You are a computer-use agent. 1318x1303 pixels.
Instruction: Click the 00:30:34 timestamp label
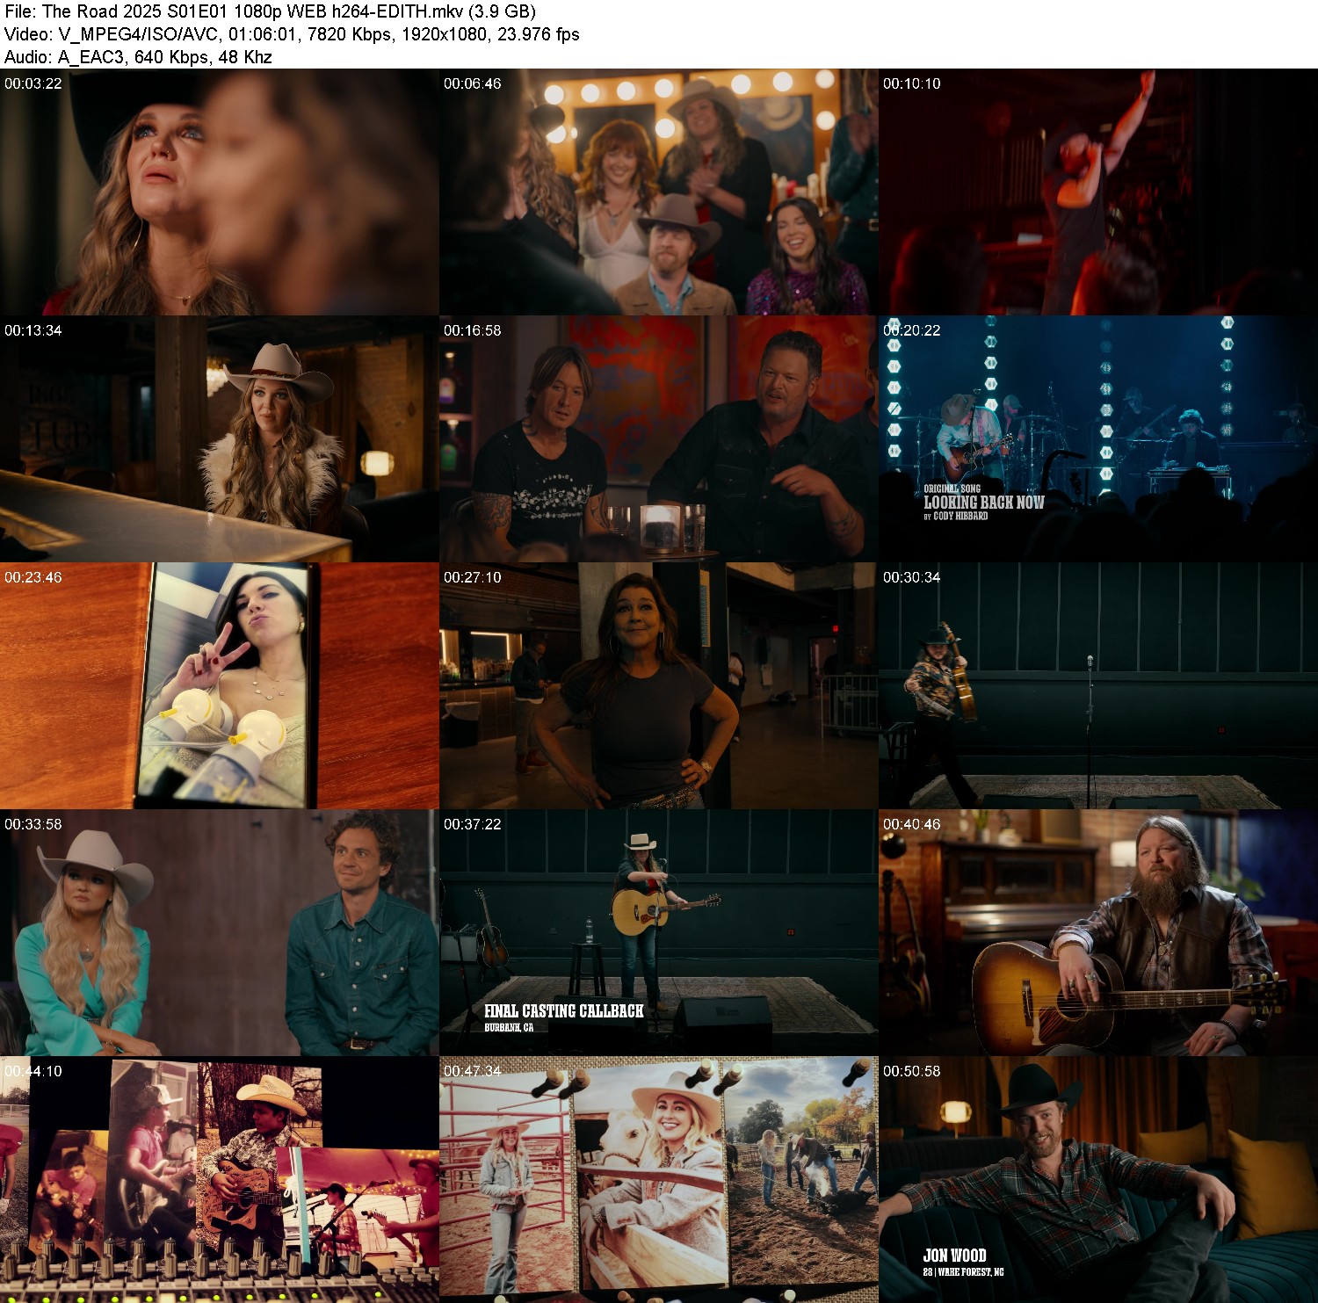pyautogui.click(x=912, y=577)
